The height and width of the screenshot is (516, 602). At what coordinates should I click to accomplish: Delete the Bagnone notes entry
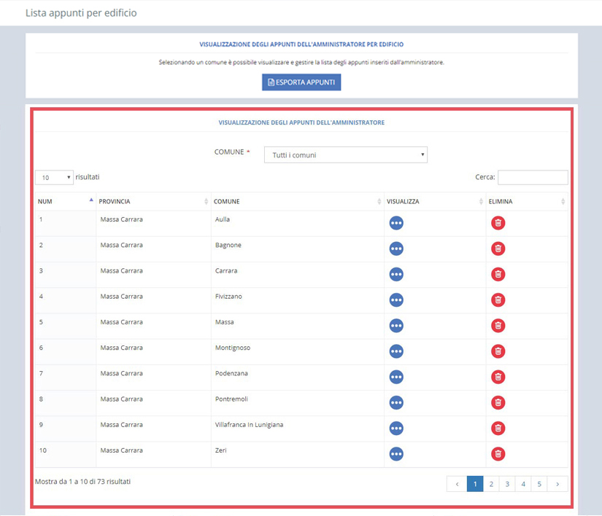(x=498, y=249)
